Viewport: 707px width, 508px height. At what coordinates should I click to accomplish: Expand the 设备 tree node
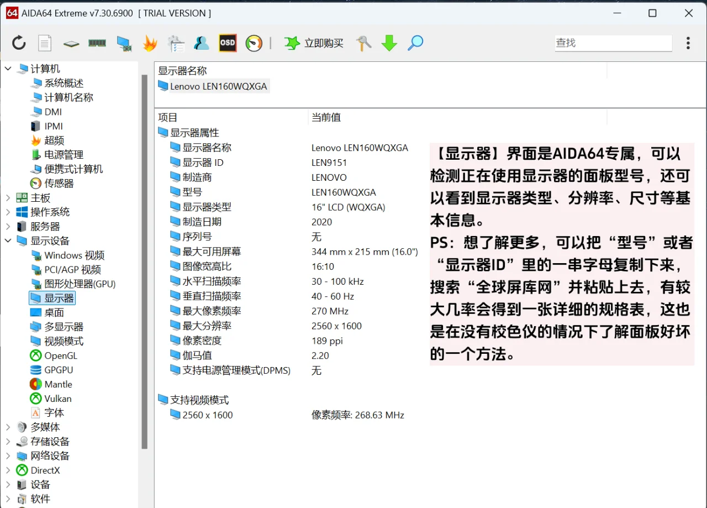pos(8,485)
